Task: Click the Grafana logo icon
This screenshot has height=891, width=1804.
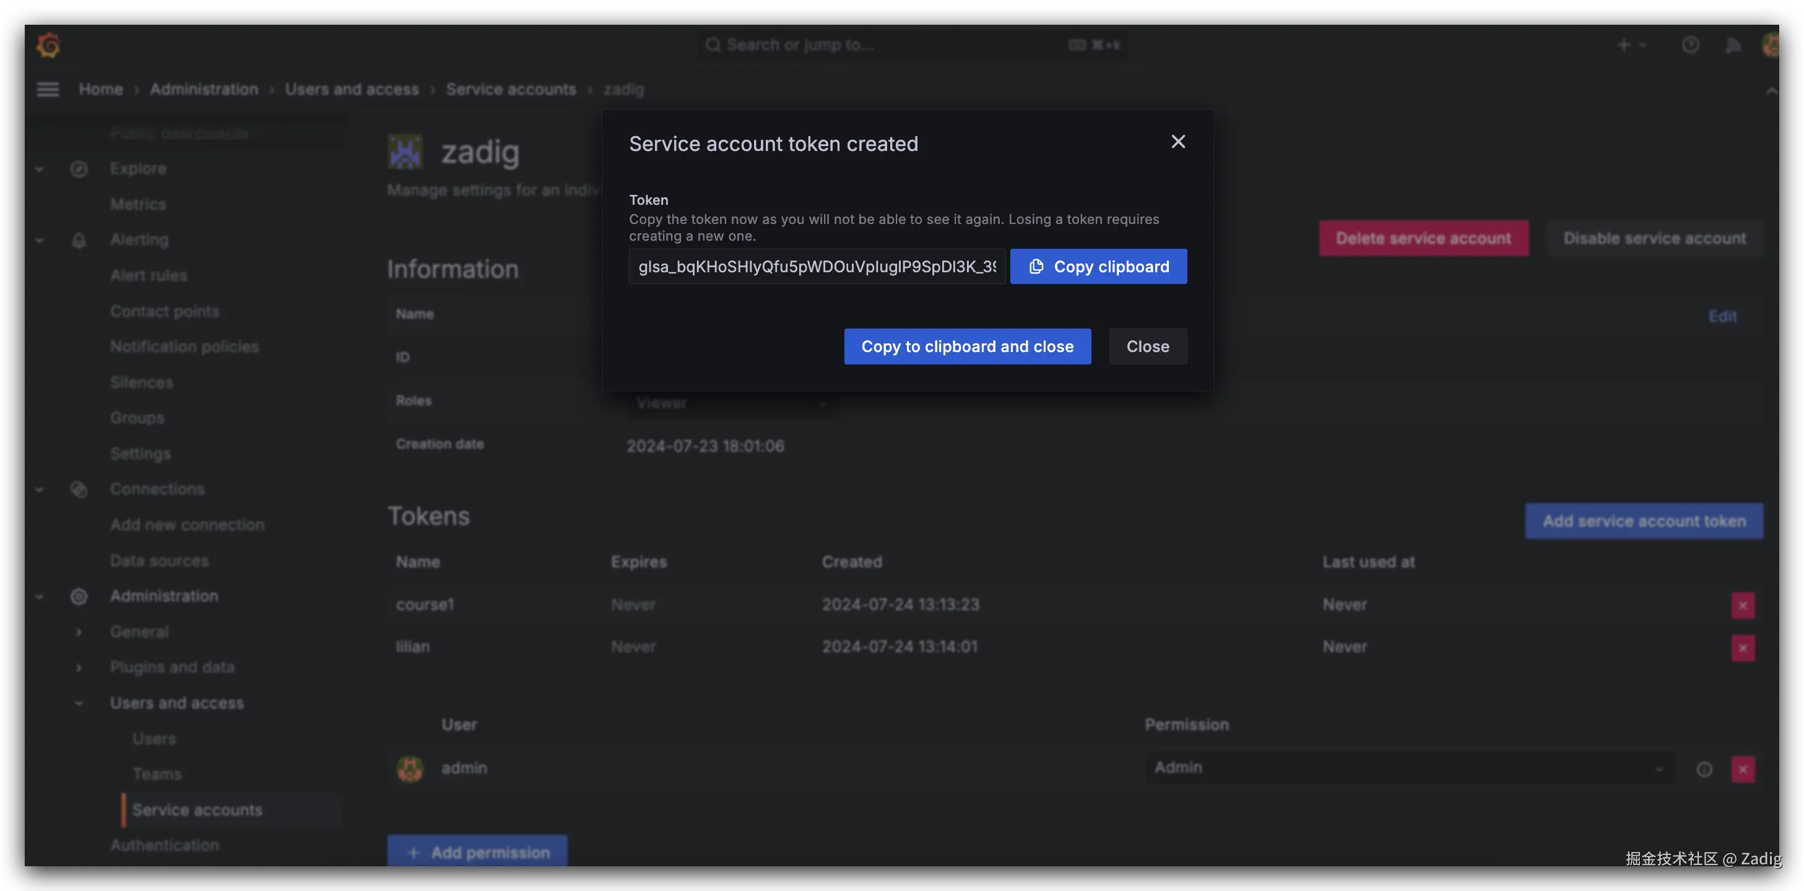Action: coord(48,45)
